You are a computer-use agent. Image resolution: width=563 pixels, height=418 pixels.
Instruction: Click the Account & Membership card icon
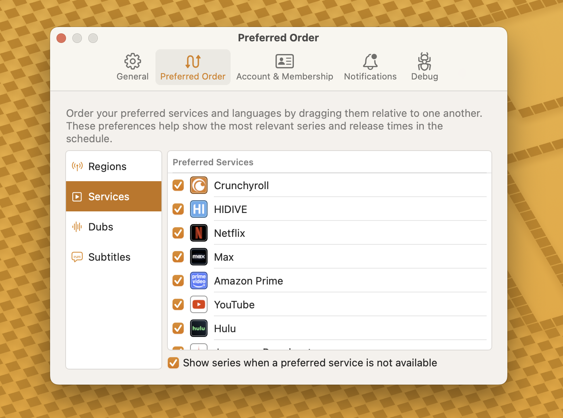point(285,61)
